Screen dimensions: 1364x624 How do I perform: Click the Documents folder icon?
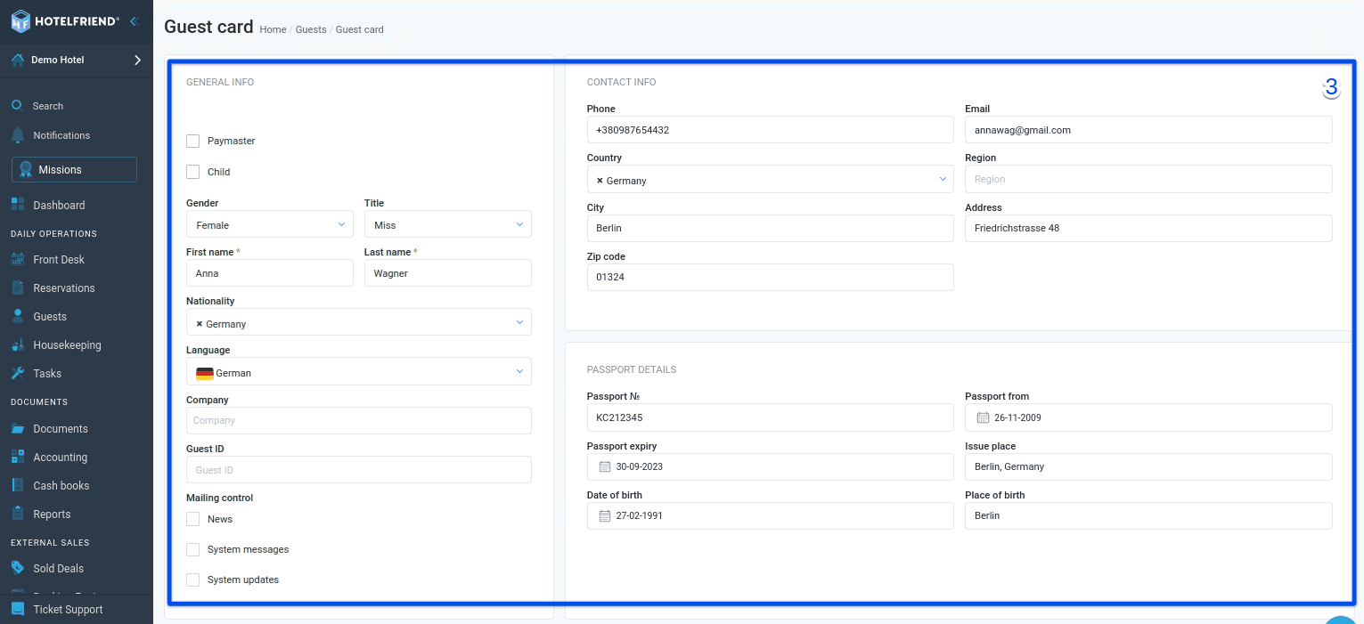(18, 428)
